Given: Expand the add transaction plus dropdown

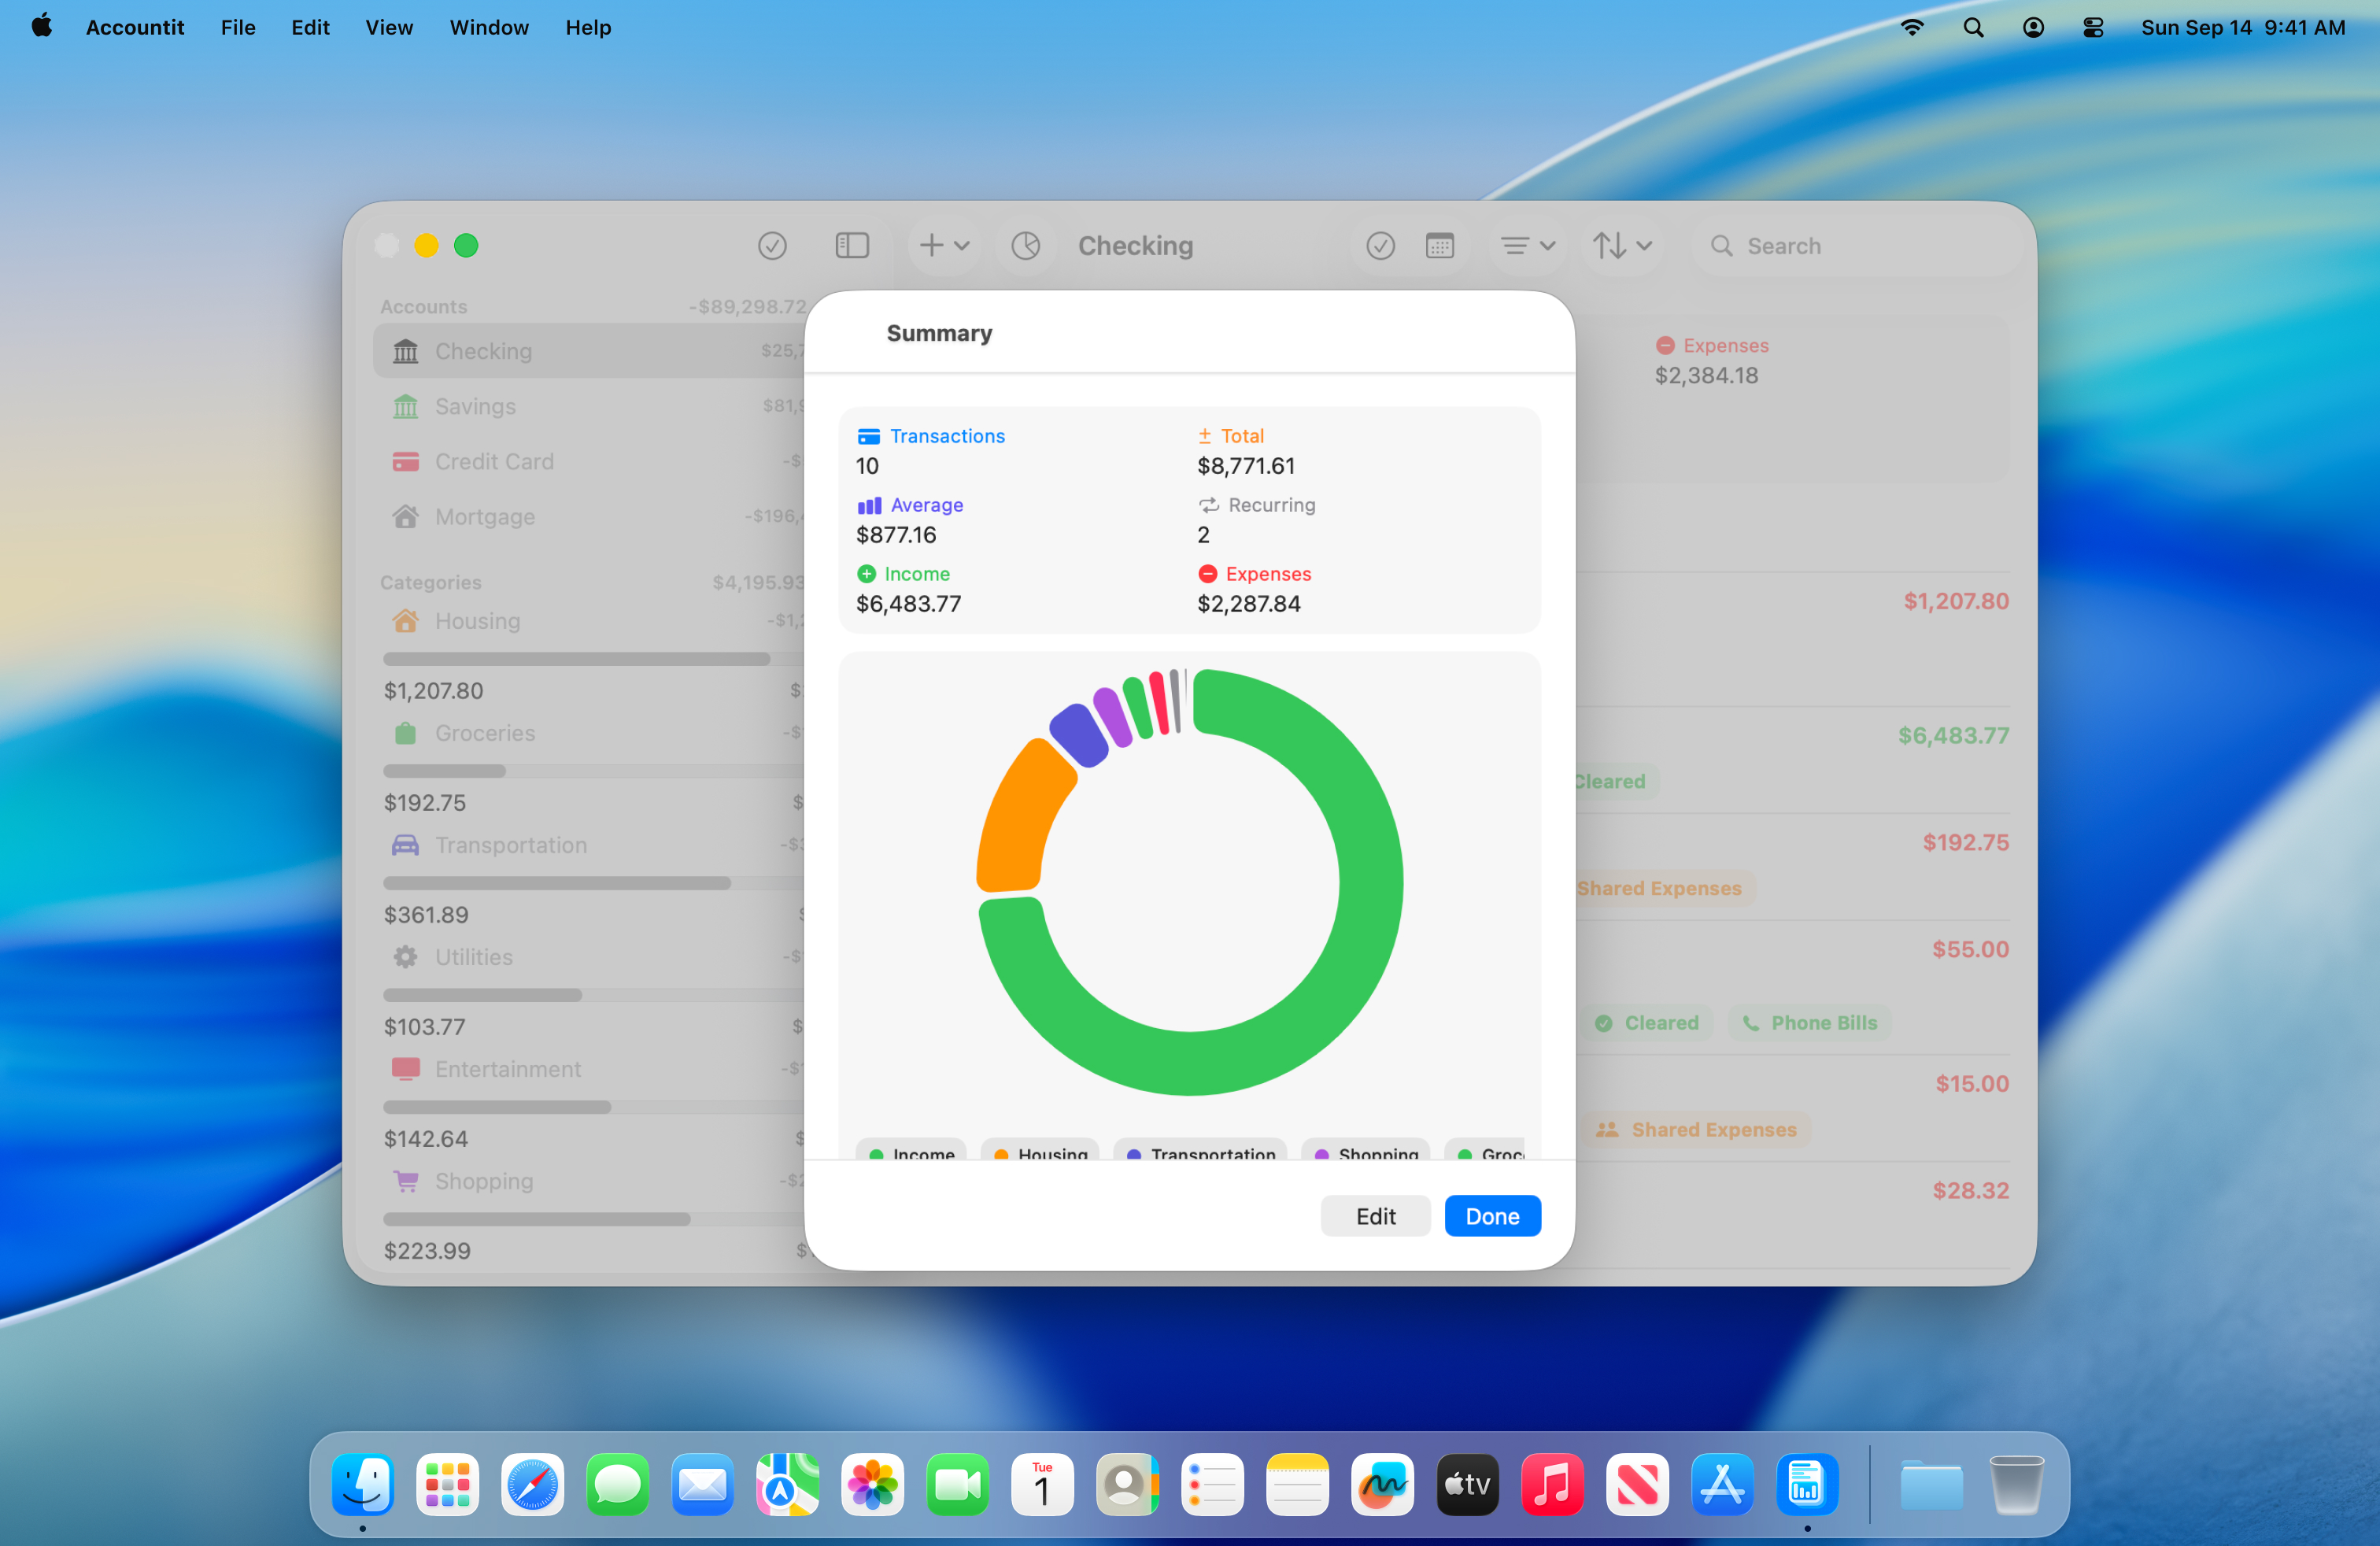Looking at the screenshot, I should [944, 245].
